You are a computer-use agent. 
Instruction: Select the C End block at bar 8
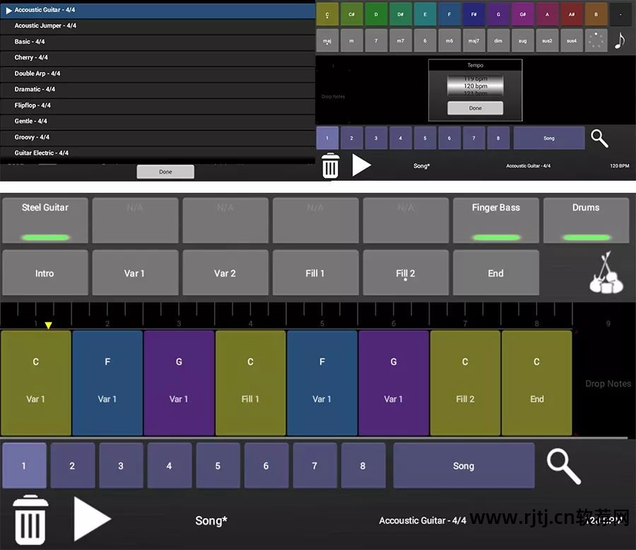click(x=536, y=383)
